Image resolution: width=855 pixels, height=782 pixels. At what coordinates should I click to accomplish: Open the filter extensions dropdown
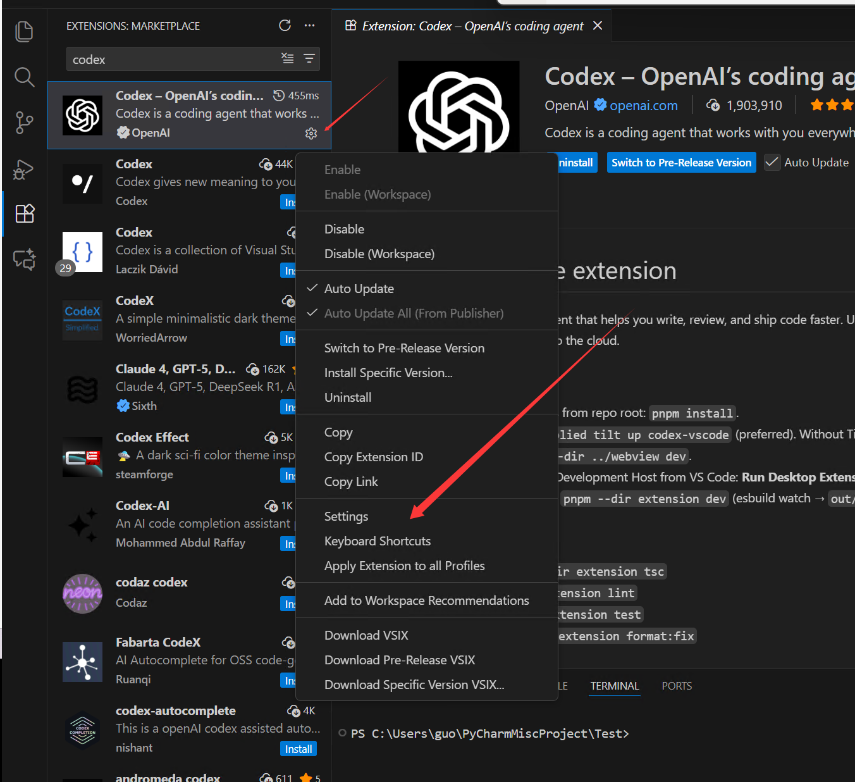pyautogui.click(x=309, y=59)
